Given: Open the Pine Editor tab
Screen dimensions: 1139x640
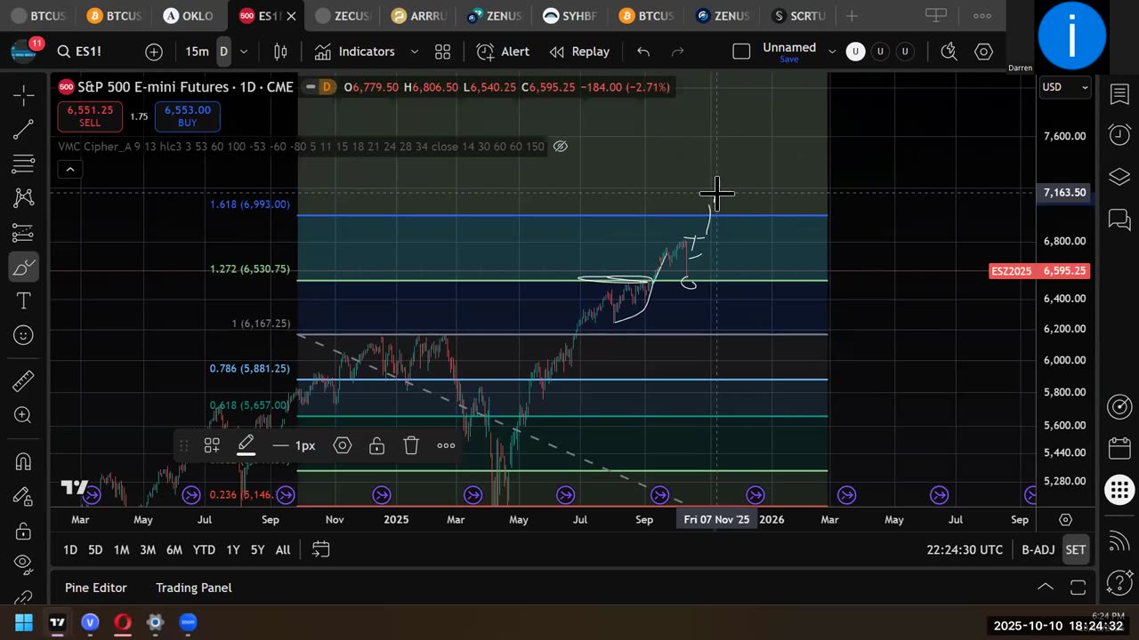Looking at the screenshot, I should click(x=95, y=588).
